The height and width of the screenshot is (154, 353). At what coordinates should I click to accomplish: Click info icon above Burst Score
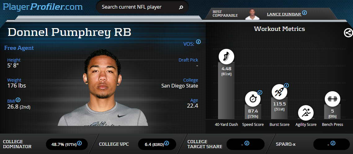286,85
